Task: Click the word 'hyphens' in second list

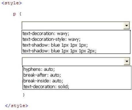Action: (33, 69)
